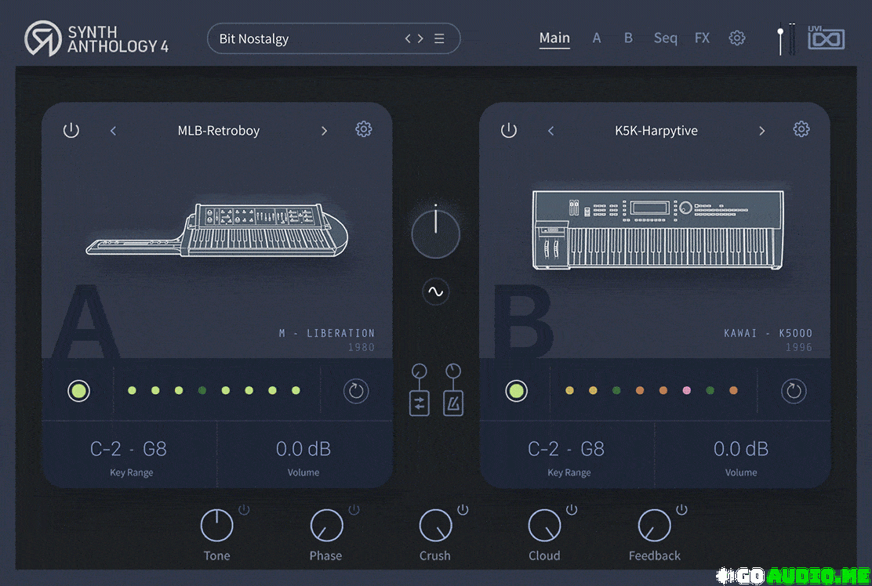The height and width of the screenshot is (586, 872).
Task: Toggle Feedback effect power icon
Action: point(681,510)
